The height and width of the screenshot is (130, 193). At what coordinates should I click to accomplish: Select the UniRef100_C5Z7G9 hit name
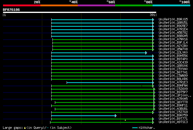click(x=173, y=112)
